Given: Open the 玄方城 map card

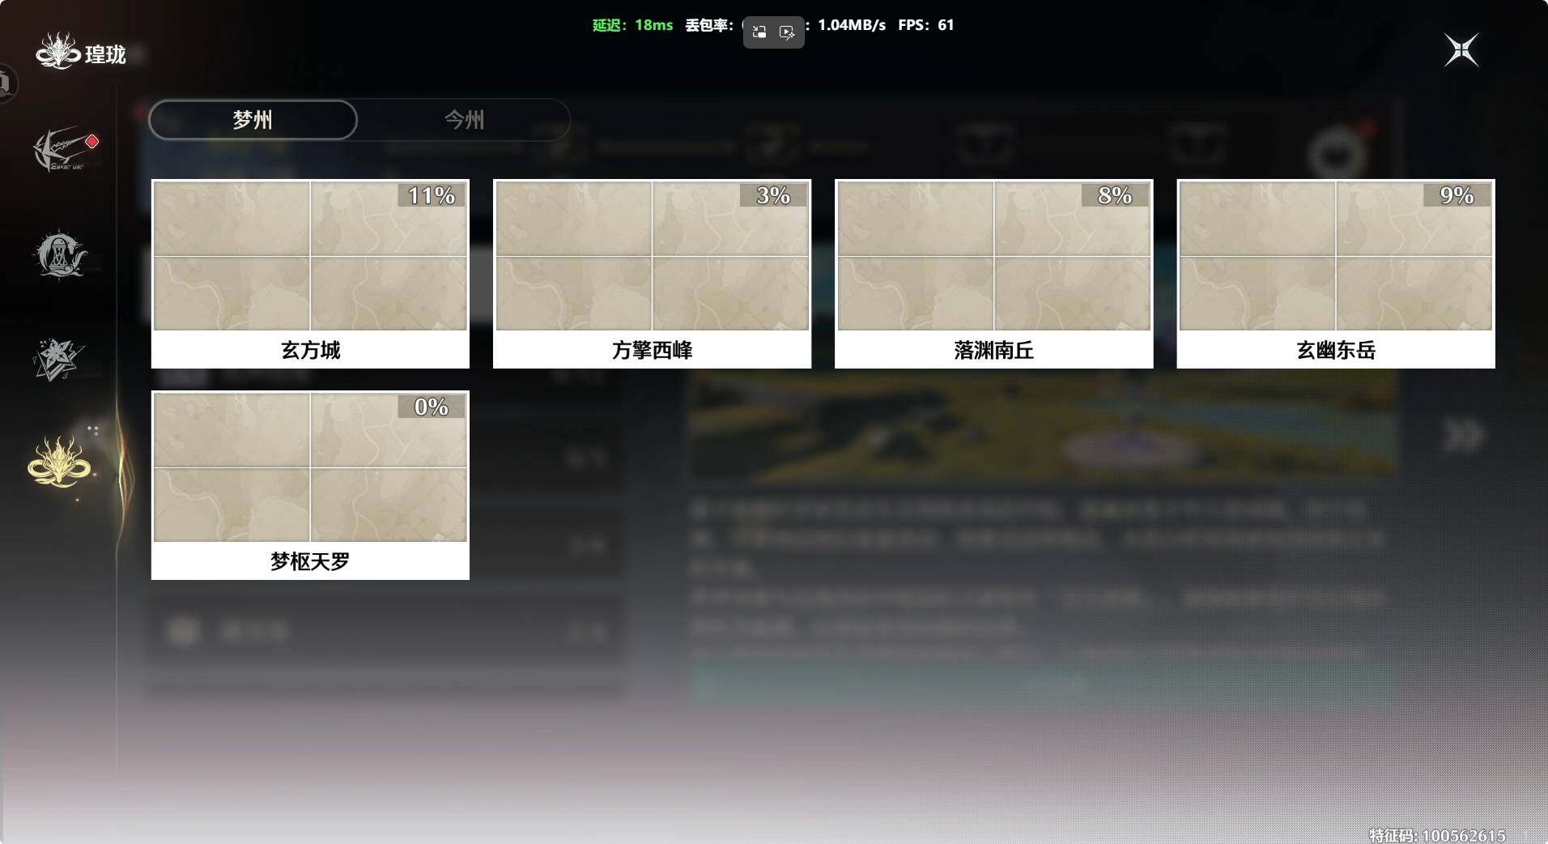Looking at the screenshot, I should pos(310,274).
